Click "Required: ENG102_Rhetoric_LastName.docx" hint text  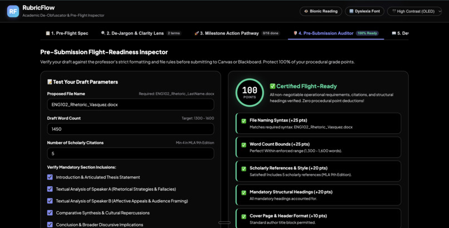[x=177, y=94]
